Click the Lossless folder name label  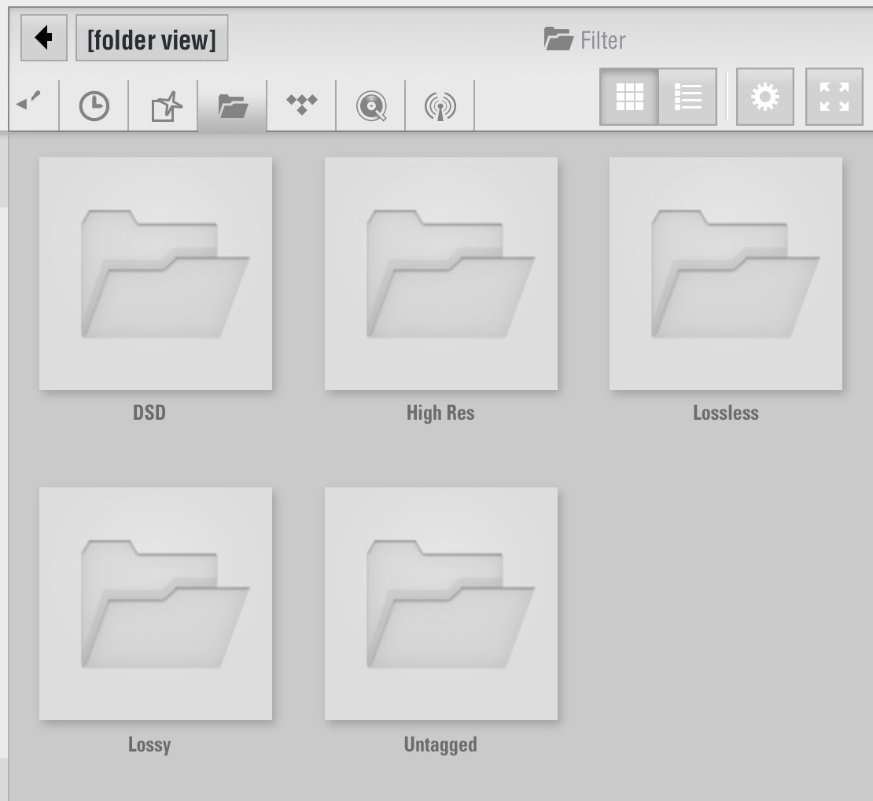(725, 413)
